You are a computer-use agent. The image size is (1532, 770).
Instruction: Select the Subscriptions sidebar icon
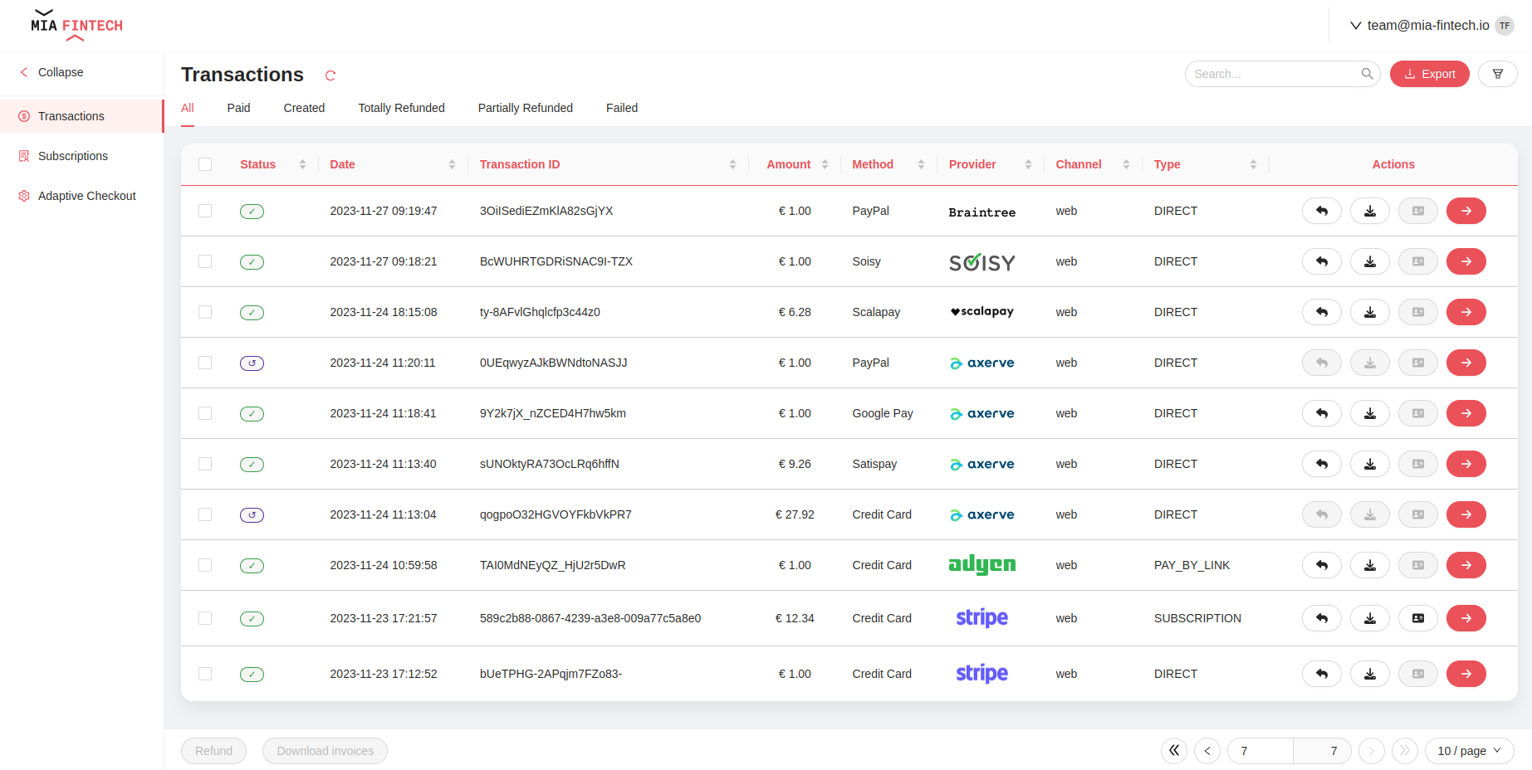[24, 156]
